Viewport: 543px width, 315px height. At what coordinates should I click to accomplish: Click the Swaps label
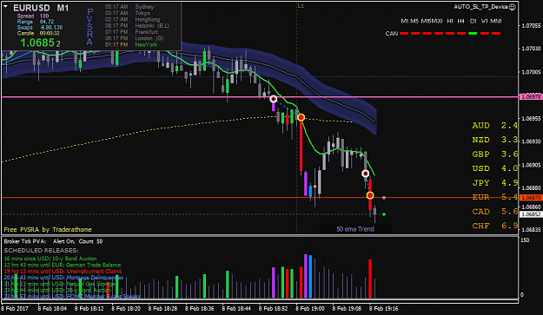pos(24,27)
